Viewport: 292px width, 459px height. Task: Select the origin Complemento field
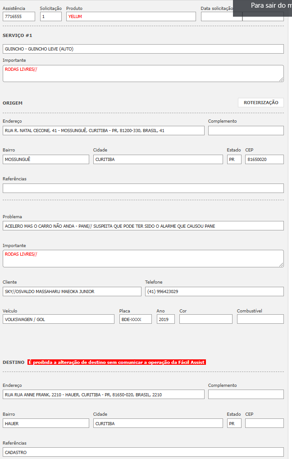point(246,131)
